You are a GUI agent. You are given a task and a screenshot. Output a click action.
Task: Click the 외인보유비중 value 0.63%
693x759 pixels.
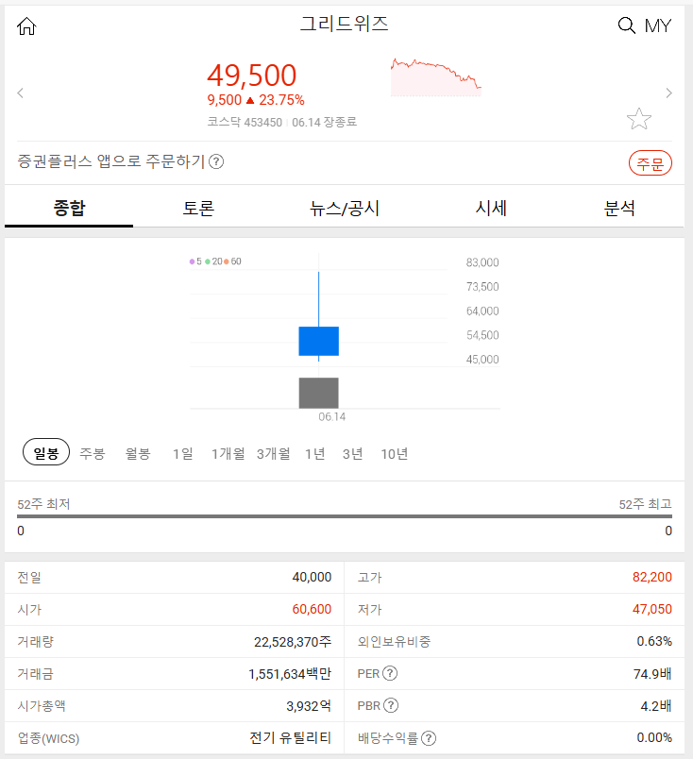coord(654,641)
